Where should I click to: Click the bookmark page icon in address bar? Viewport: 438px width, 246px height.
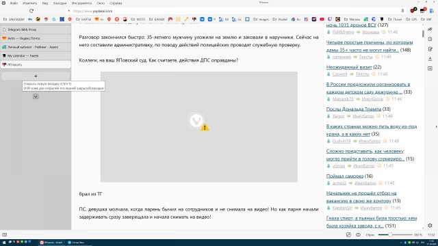tap(402, 11)
